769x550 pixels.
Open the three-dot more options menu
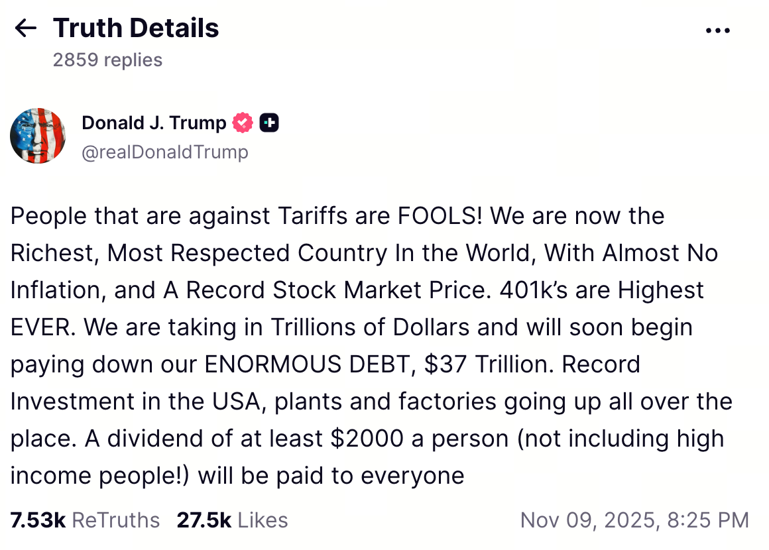[x=717, y=30]
